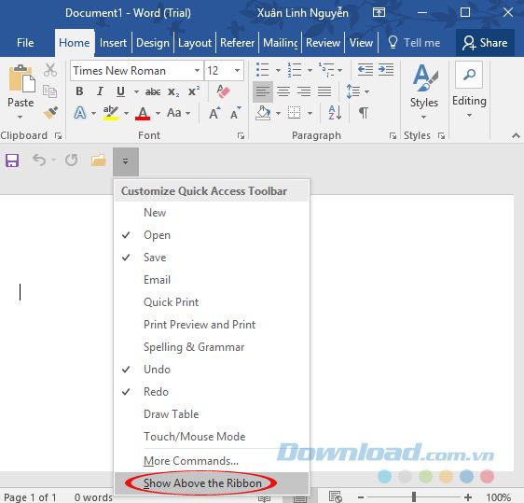Expand the Bullets list dropdown arrow
The image size is (524, 503).
click(x=278, y=70)
